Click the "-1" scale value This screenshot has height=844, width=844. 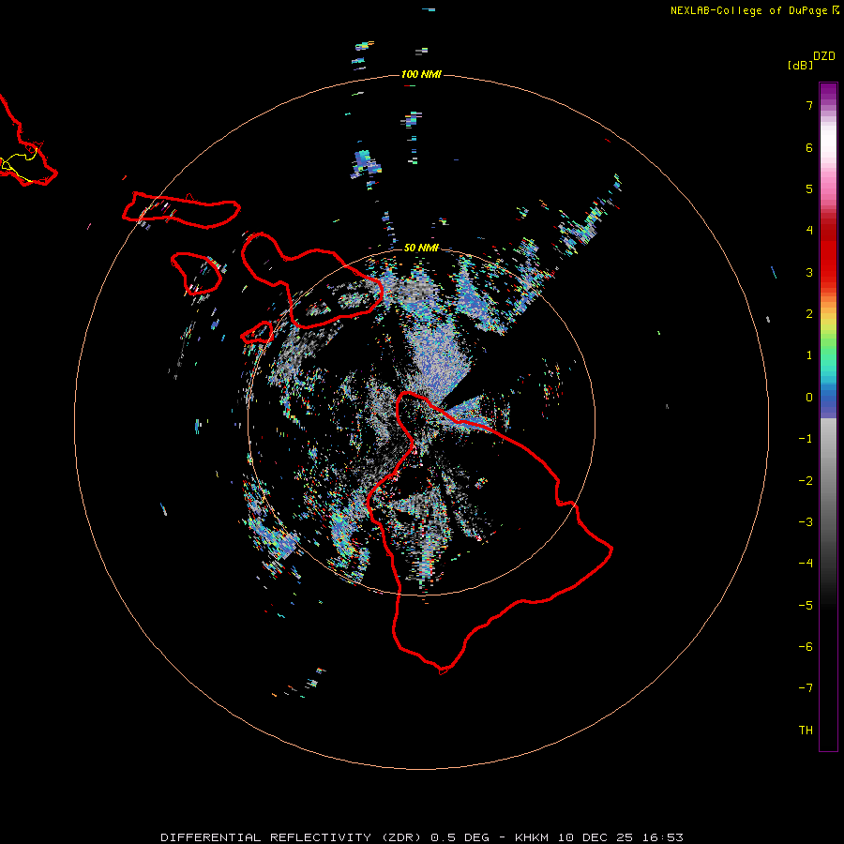tap(806, 439)
